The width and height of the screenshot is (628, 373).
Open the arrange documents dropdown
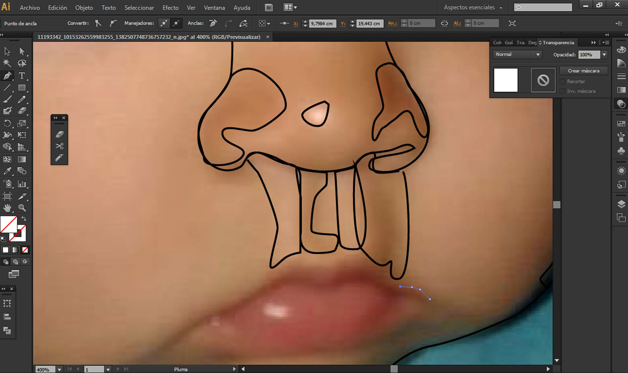pos(290,7)
